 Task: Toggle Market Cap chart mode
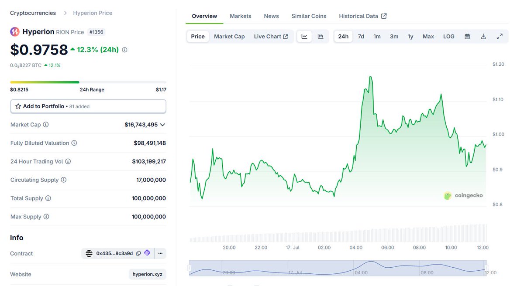tap(229, 37)
